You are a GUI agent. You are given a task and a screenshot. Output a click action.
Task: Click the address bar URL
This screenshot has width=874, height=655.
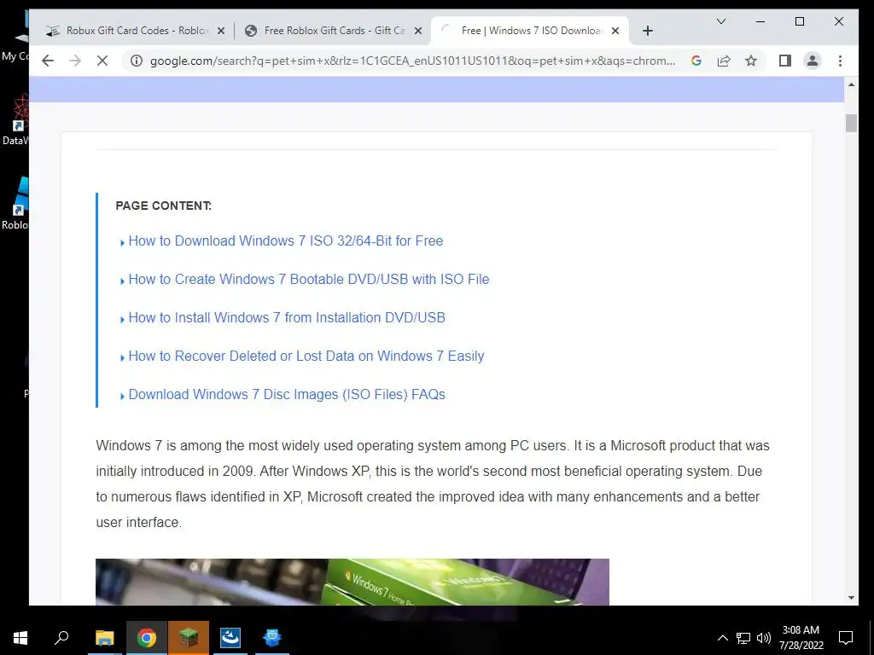[x=412, y=61]
